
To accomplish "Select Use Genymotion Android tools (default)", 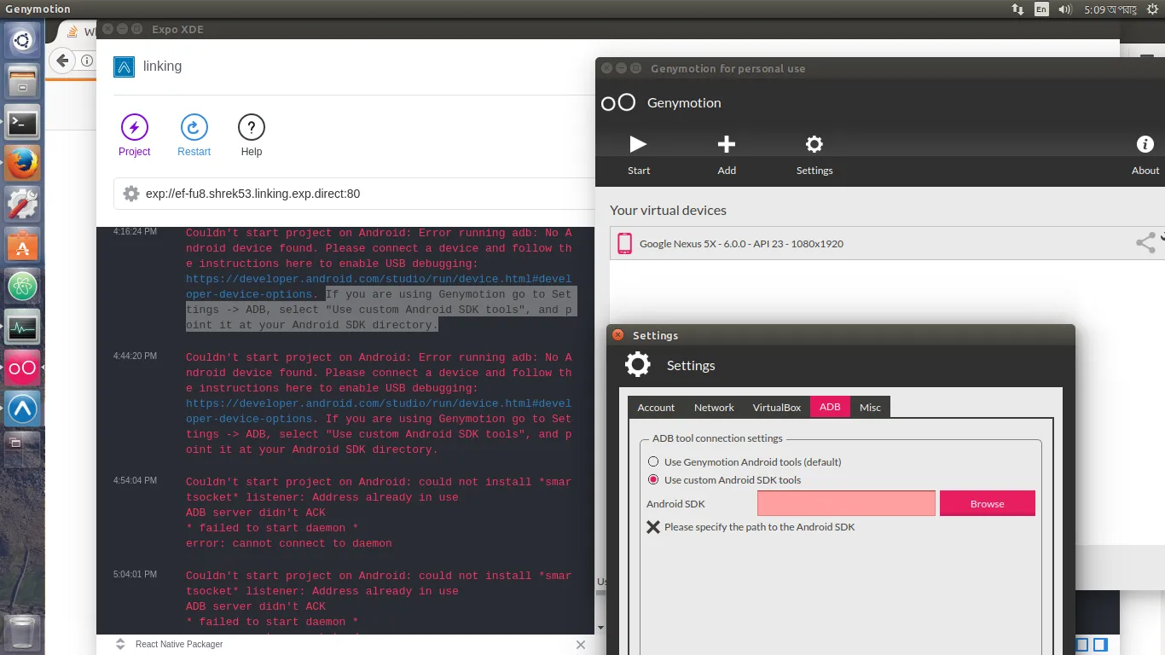I will (653, 462).
